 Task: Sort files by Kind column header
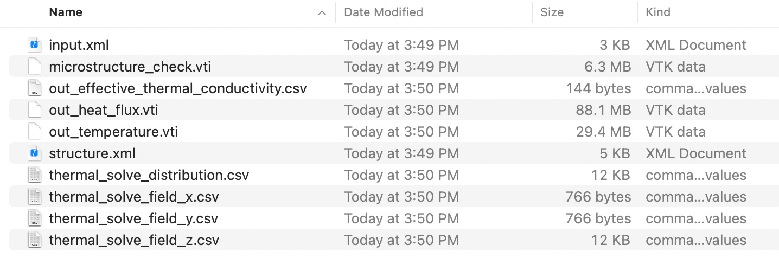(x=658, y=12)
